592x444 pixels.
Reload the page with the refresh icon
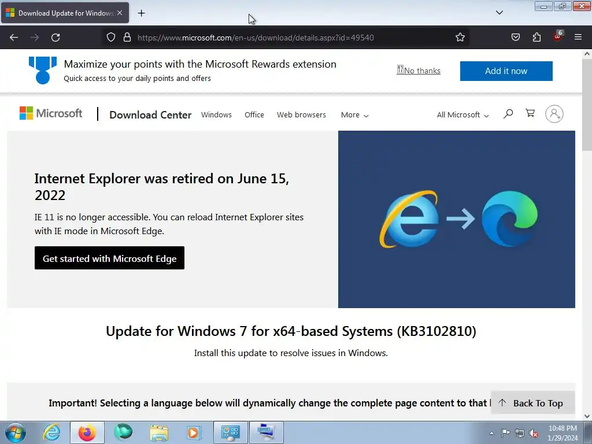[x=55, y=38]
